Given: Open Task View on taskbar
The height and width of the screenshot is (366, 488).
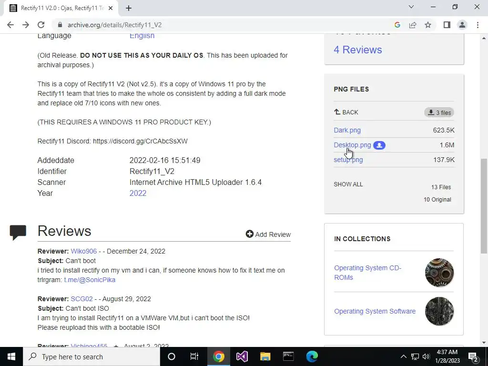Looking at the screenshot, I should [194, 356].
